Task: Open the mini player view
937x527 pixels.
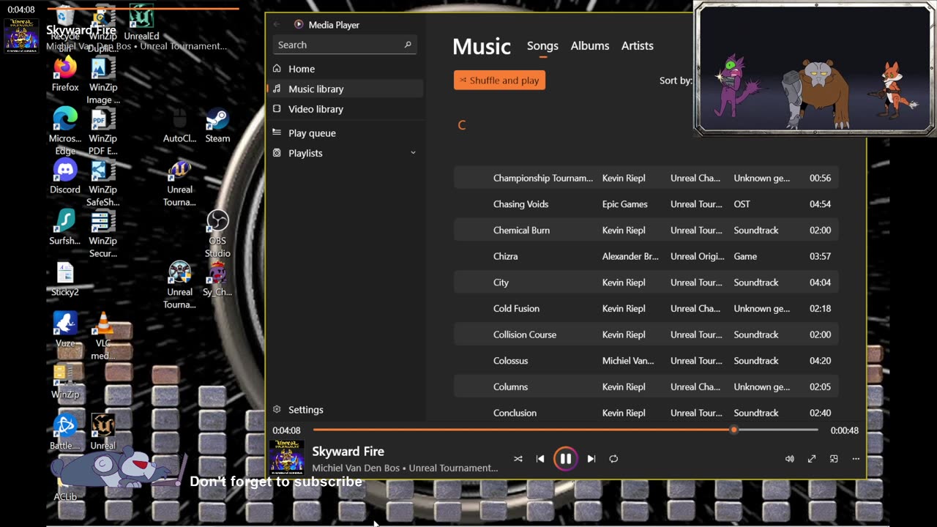Action: coord(834,459)
